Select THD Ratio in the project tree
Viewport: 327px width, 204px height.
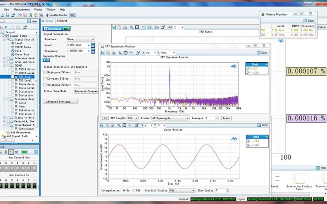click(25, 77)
